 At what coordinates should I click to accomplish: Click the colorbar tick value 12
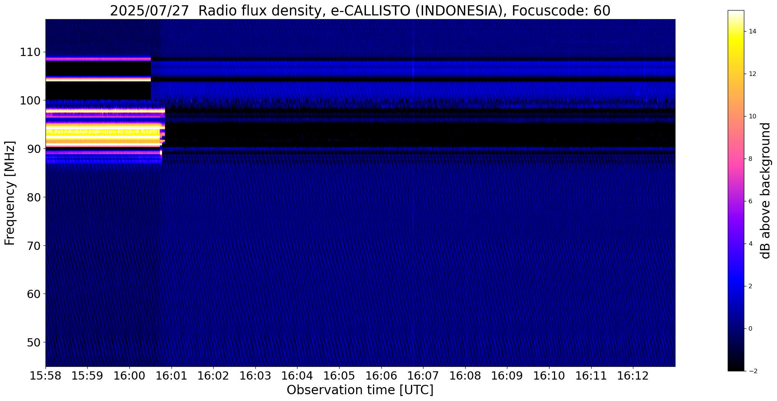753,74
